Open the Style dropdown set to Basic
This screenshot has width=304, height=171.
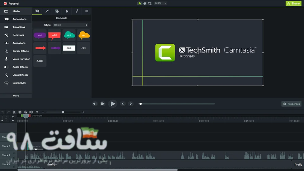click(71, 25)
